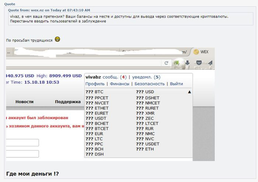Click the server time 15.10.18 10:53
Screen dimensions: 258x182
coord(42,82)
